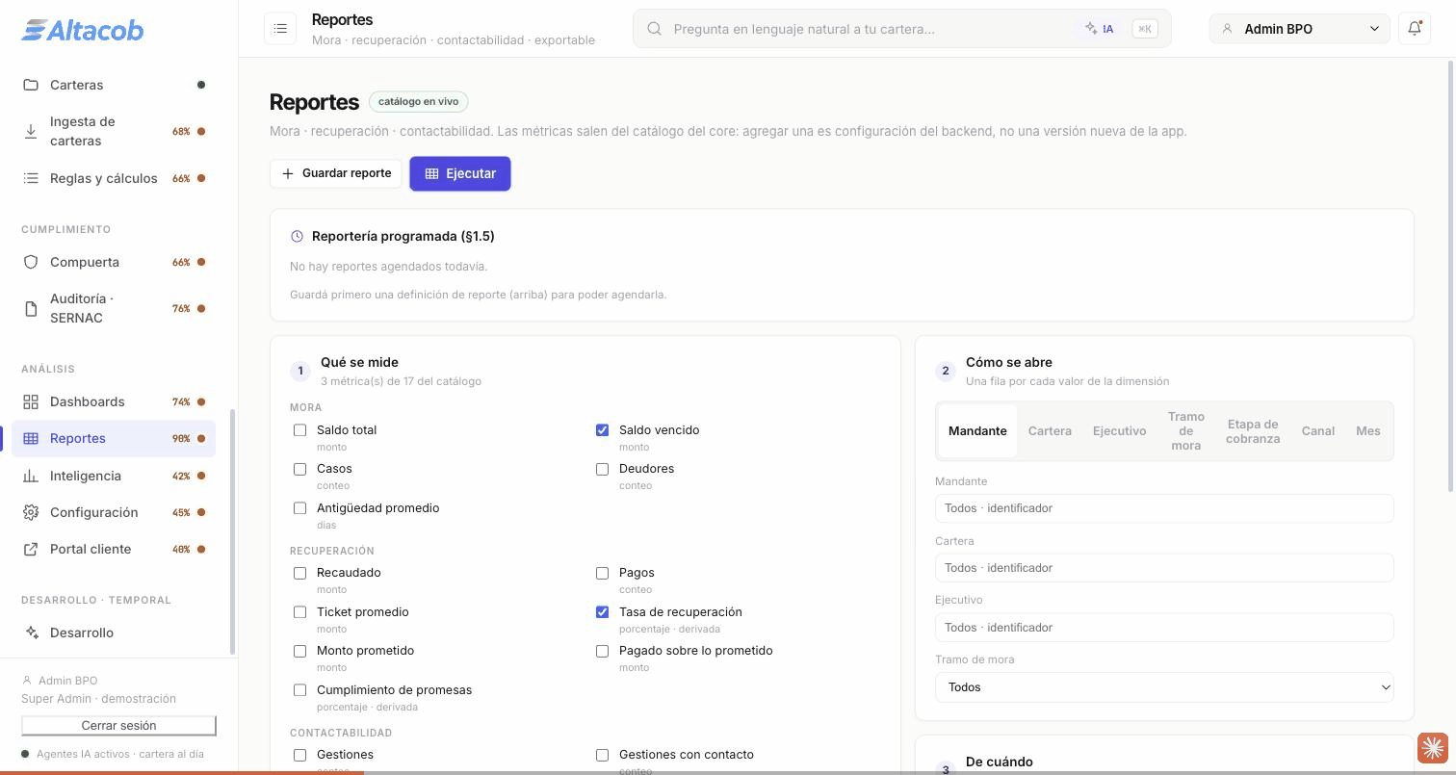The height and width of the screenshot is (775, 1456).
Task: Click the Portal cliente external link icon
Action: 31,549
